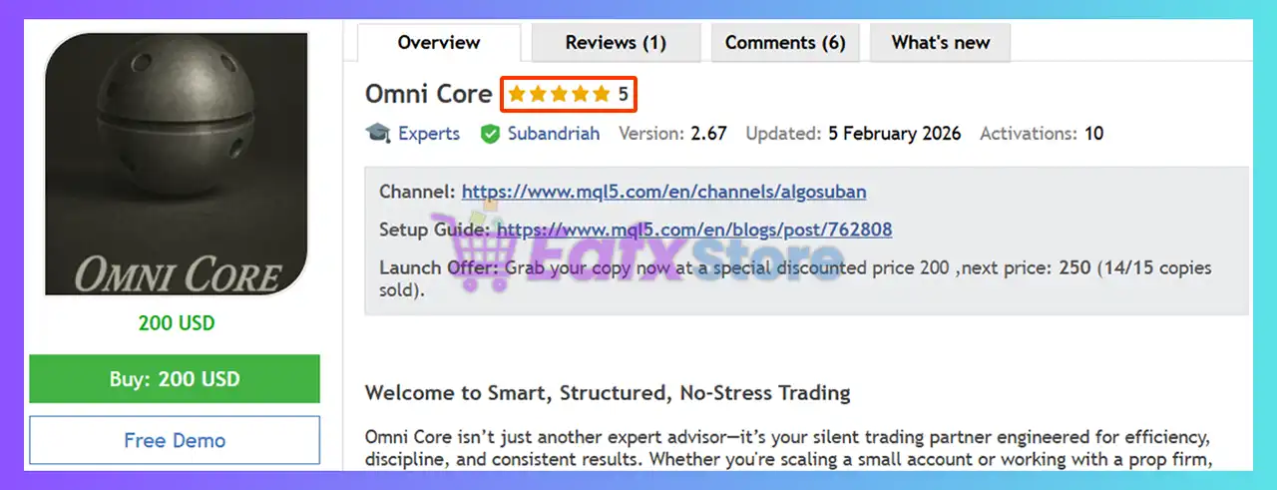The image size is (1277, 490).
Task: Click the Omni Core title heading
Action: click(429, 95)
